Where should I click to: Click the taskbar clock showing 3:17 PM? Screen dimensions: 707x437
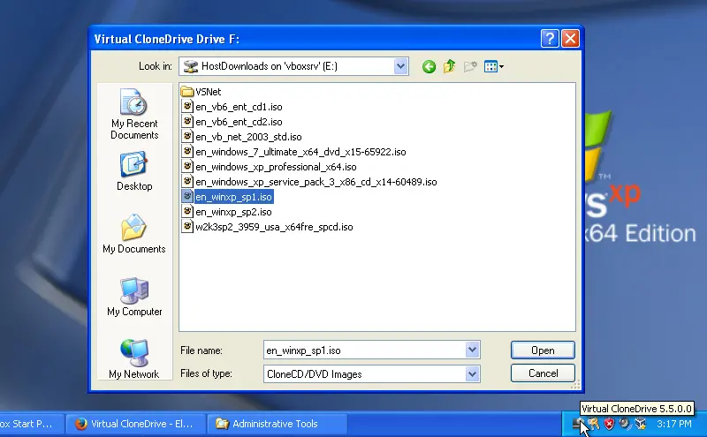674,424
